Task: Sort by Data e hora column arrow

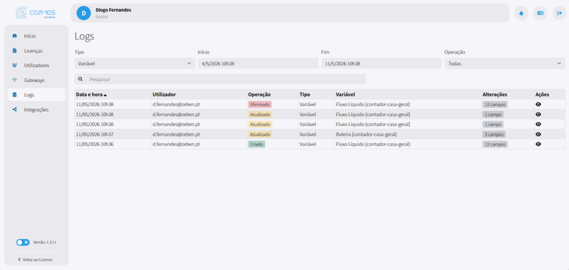Action: pos(105,95)
